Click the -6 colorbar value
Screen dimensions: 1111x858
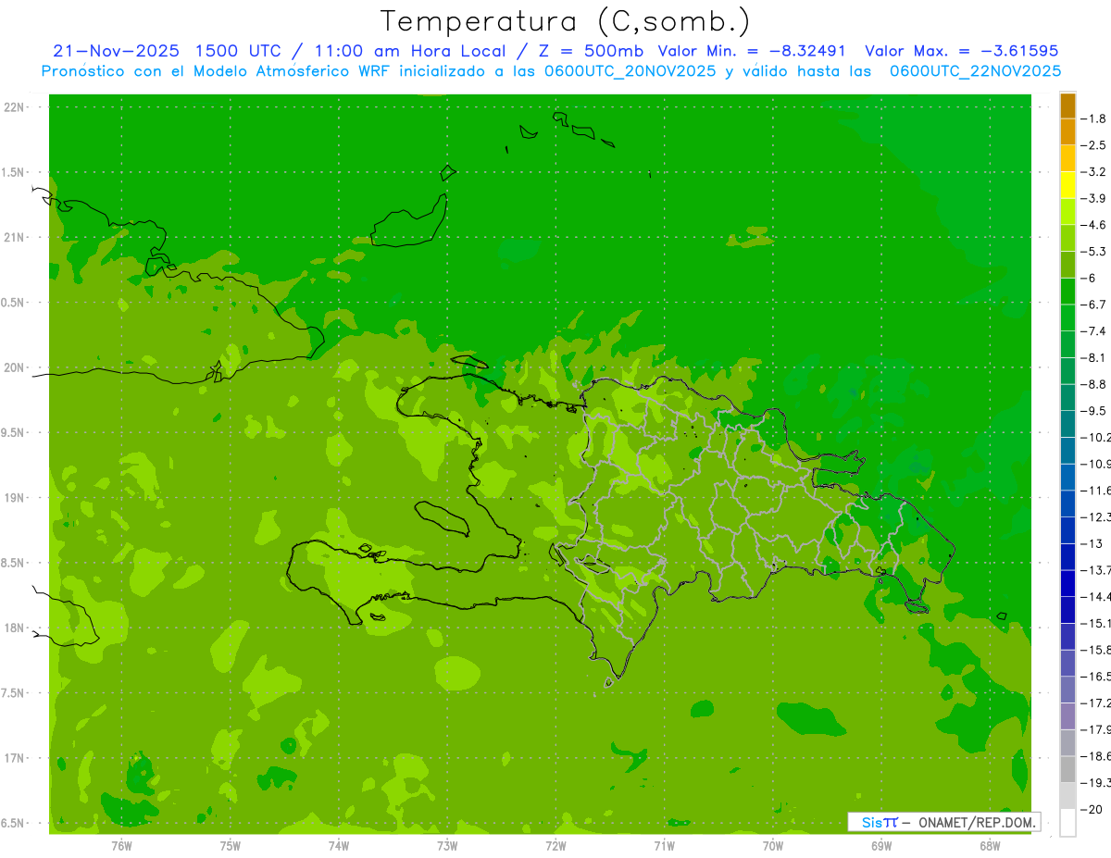point(1090,279)
